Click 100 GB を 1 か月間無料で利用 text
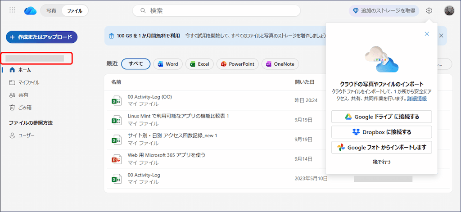Screen dimensions: 461x212 (x=148, y=36)
